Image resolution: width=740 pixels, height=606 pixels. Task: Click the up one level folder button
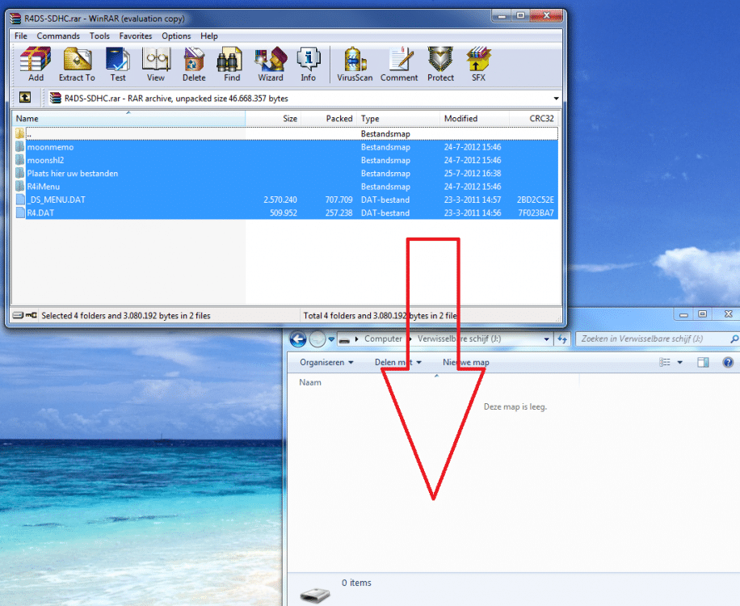coord(25,98)
